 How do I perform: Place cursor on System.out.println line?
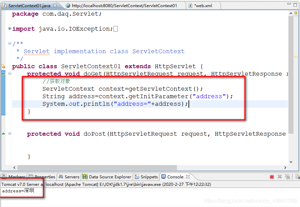(115, 104)
